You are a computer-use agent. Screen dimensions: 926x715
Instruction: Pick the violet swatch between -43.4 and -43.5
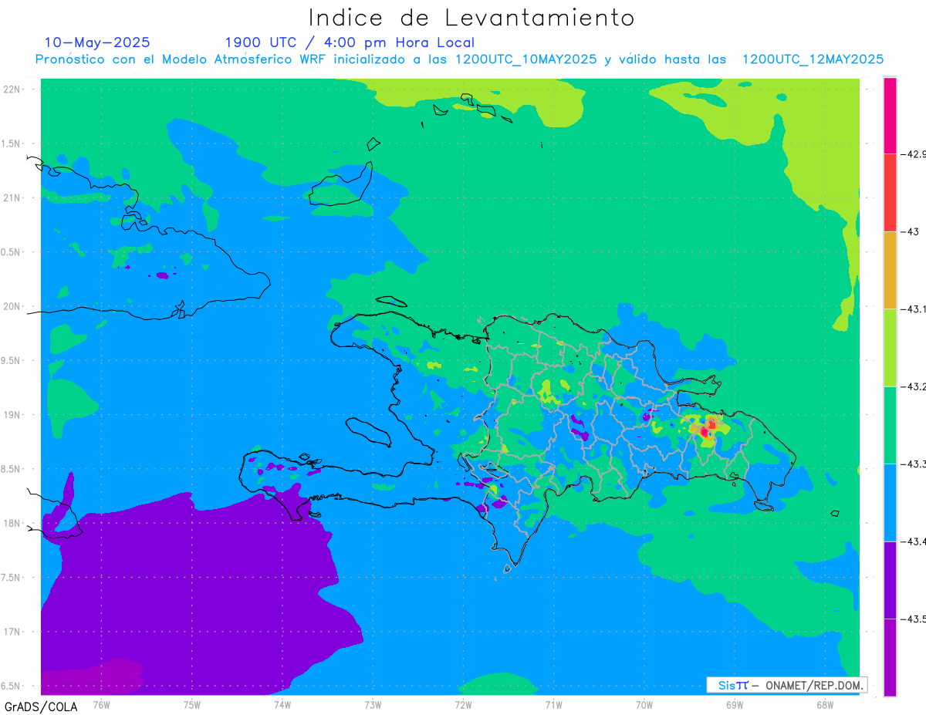click(x=890, y=580)
